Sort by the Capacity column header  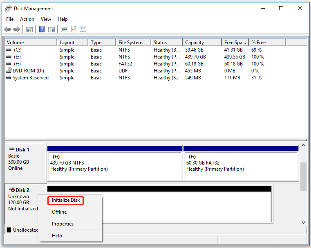click(x=202, y=43)
